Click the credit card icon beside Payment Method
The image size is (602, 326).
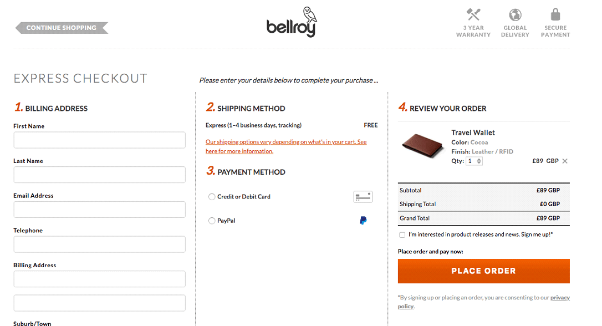(x=363, y=196)
